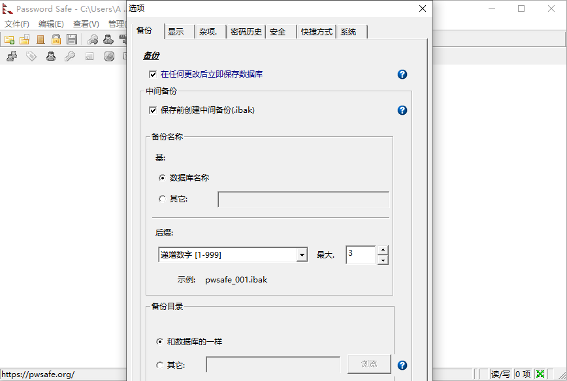
Task: Open the 后缀 suffix dropdown list
Action: tap(301, 254)
